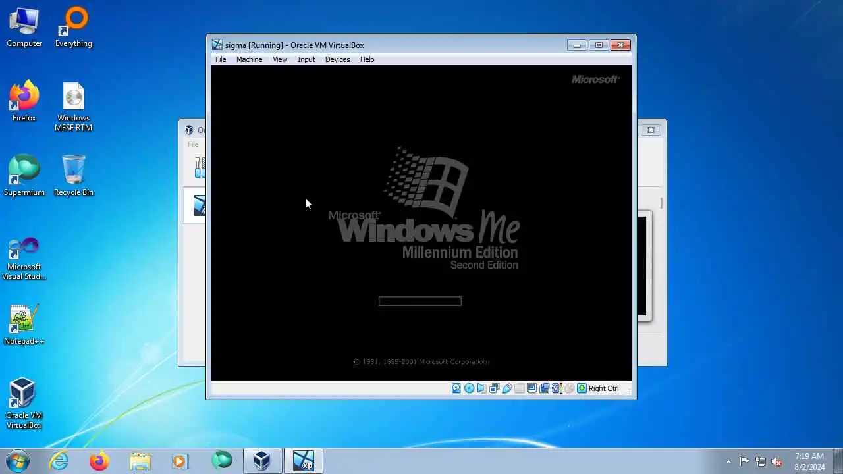Viewport: 843px width, 474px height.
Task: Maximize the sigma VM window
Action: (x=599, y=45)
